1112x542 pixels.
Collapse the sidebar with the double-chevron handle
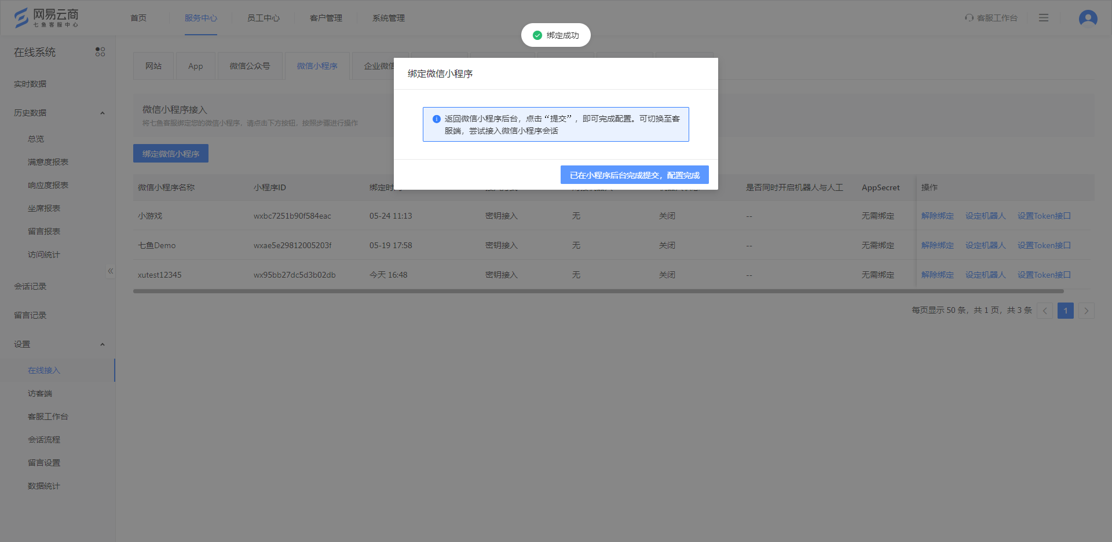click(x=110, y=271)
